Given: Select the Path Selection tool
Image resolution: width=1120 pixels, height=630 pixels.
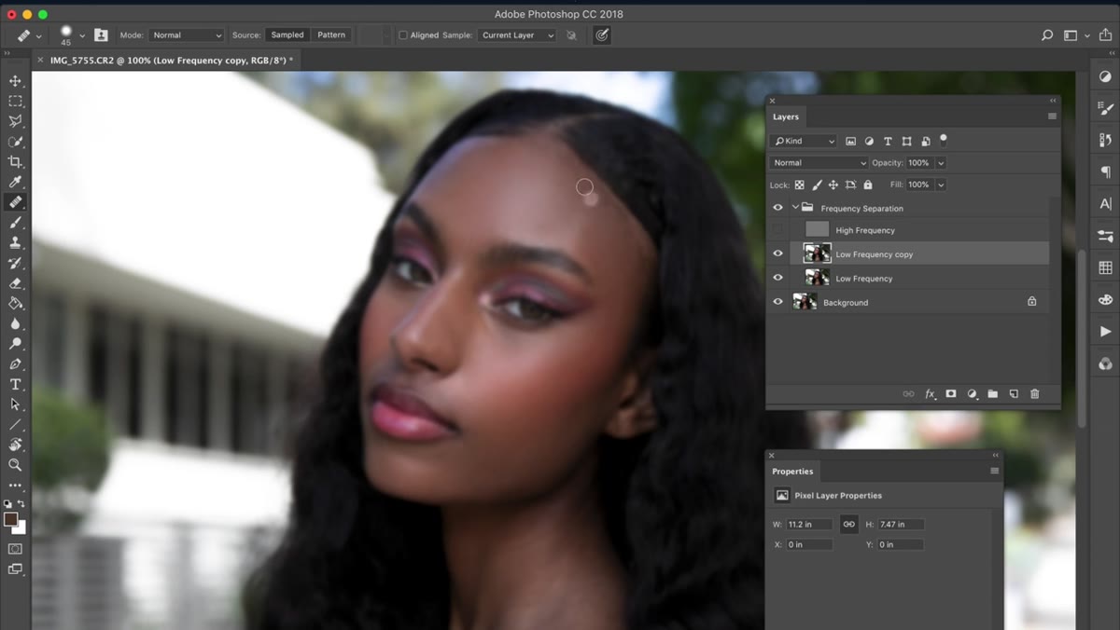Looking at the screenshot, I should point(15,404).
